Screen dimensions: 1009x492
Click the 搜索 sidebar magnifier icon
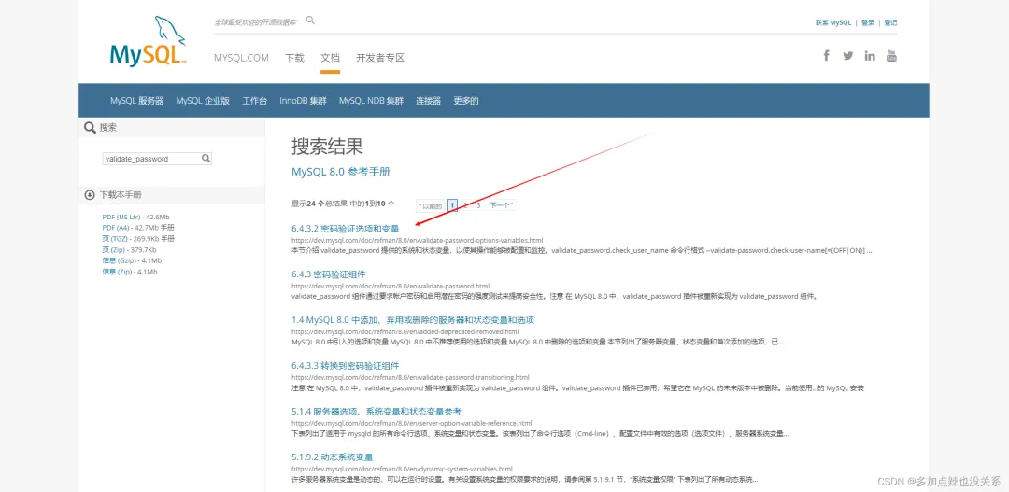point(90,127)
